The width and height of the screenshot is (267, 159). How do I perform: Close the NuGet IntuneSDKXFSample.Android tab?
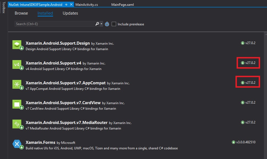coord(71,5)
